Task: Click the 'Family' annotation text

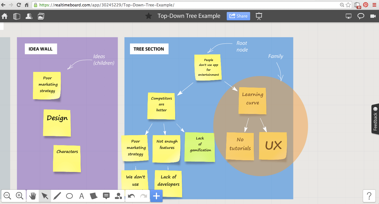Action: pos(276,56)
